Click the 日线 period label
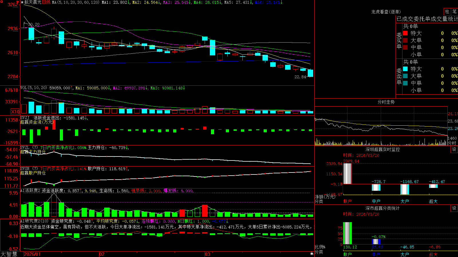Viewport: 458px width, 257px height. pos(46,2)
